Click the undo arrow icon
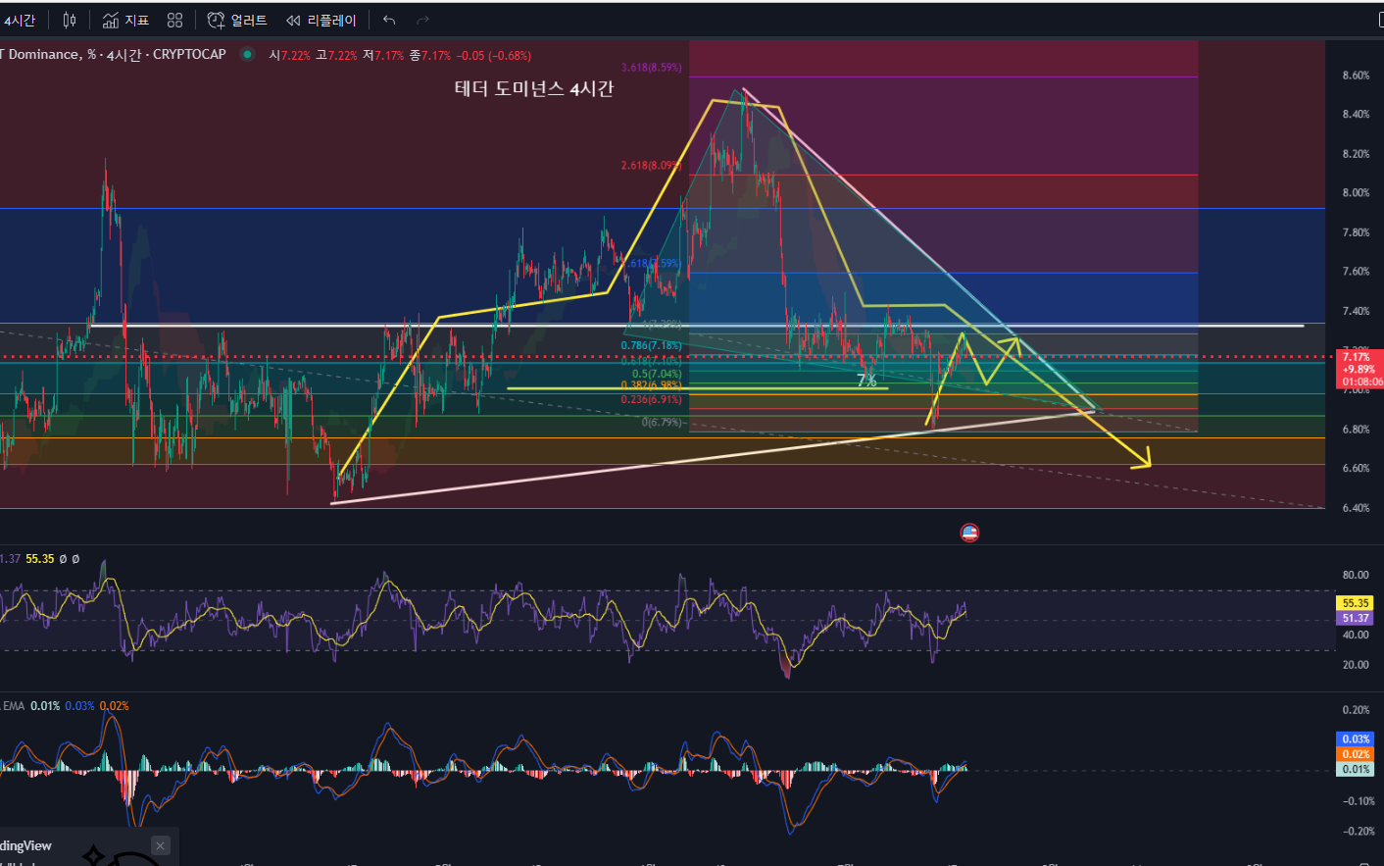The height and width of the screenshot is (866, 1384). [388, 20]
